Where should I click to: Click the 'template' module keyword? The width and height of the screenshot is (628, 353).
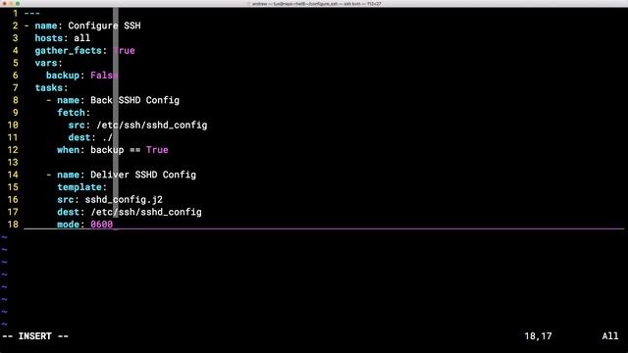coord(79,187)
